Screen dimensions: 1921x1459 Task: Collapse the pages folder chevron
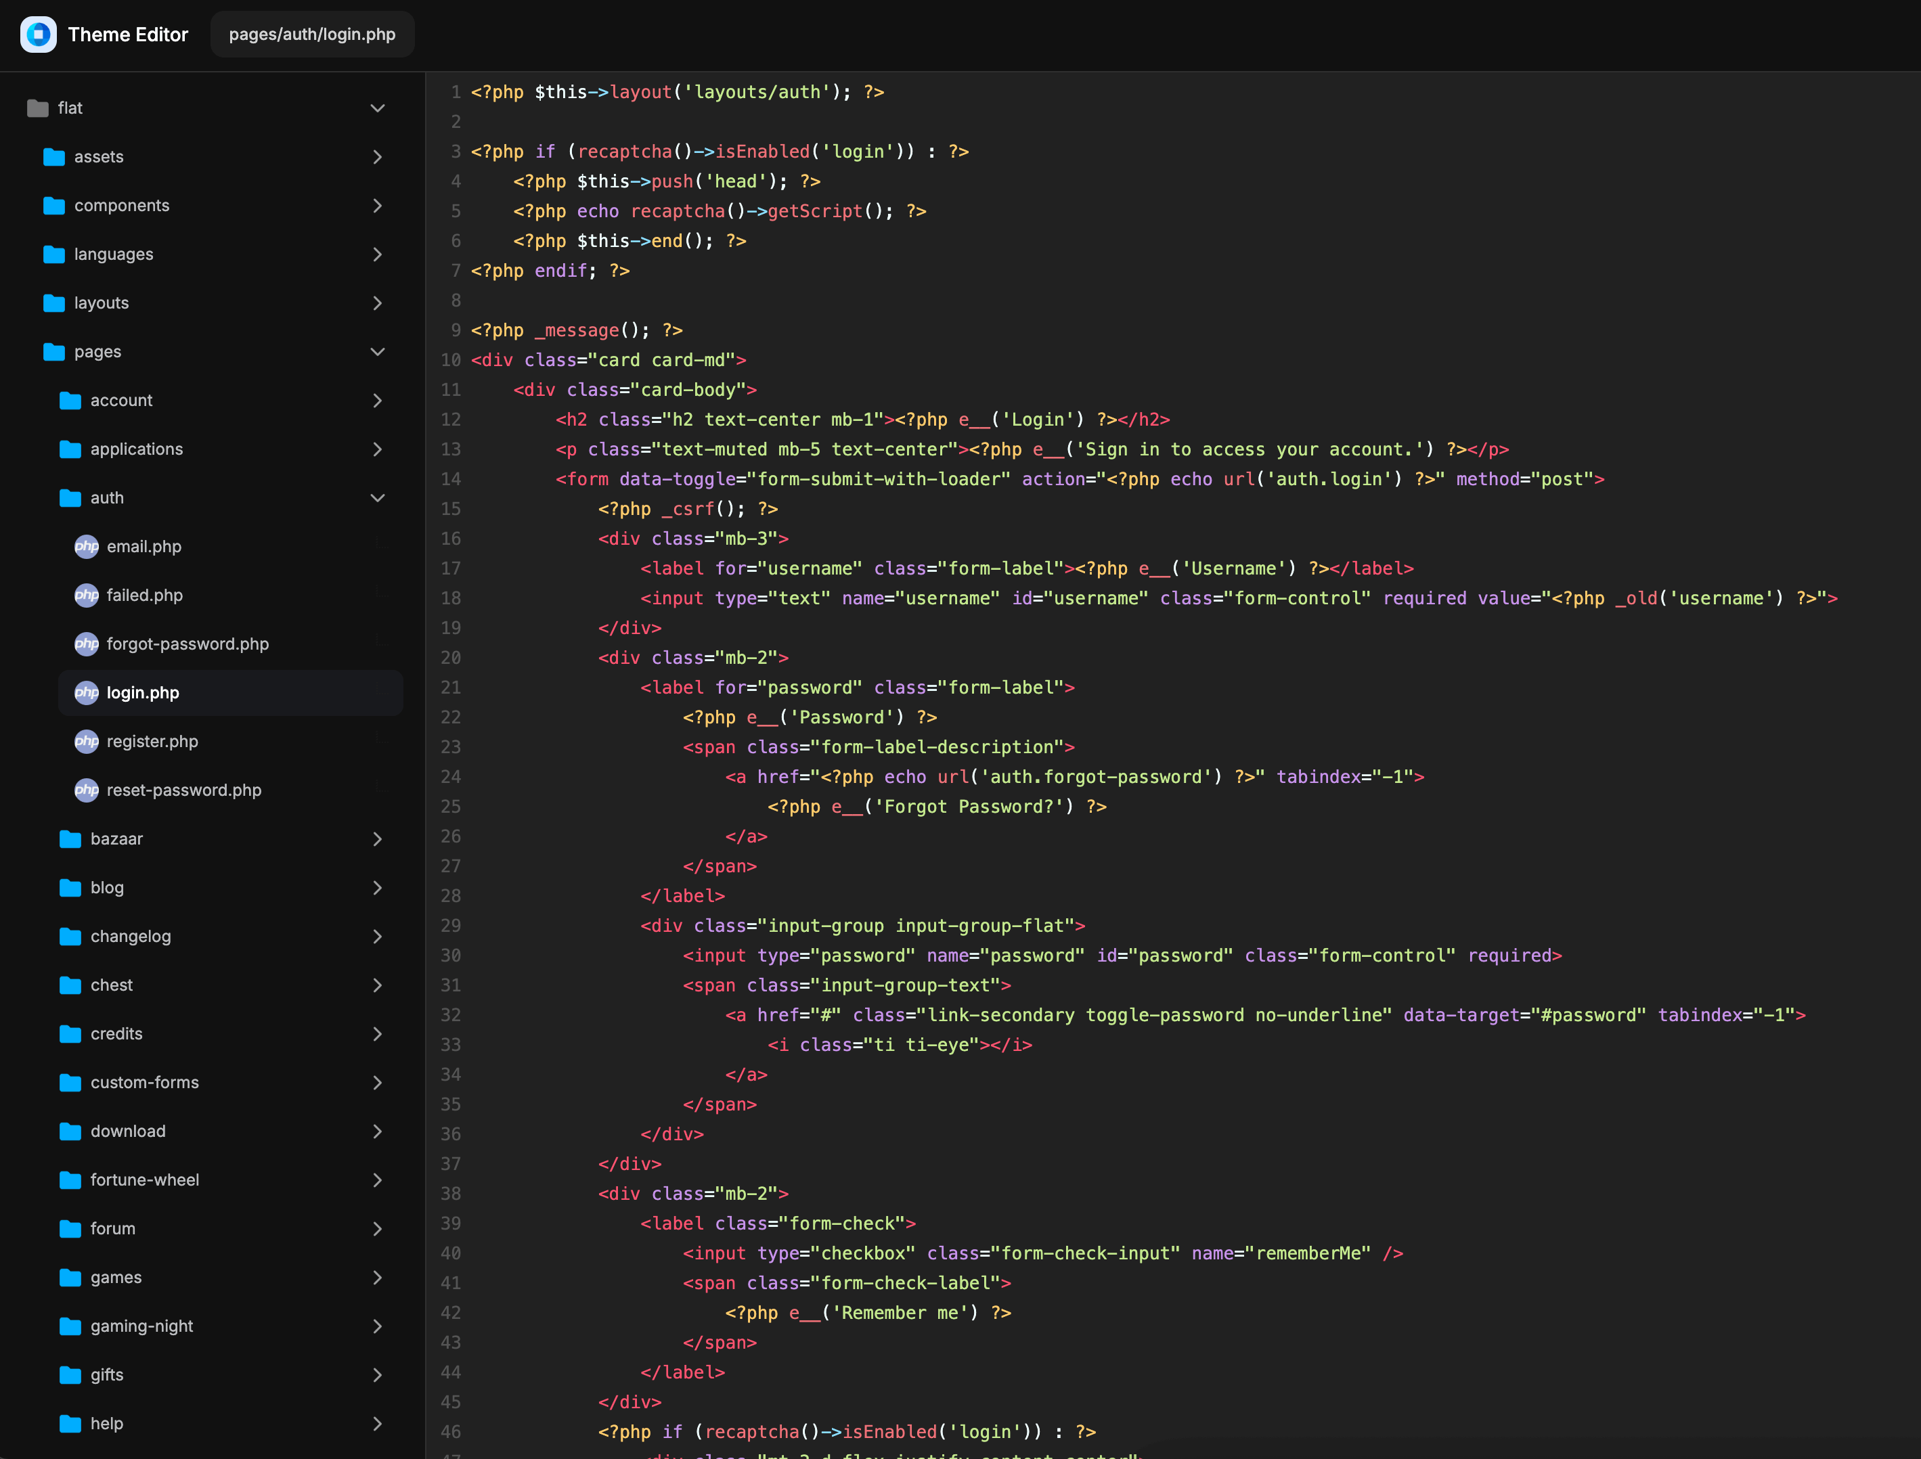coord(377,352)
